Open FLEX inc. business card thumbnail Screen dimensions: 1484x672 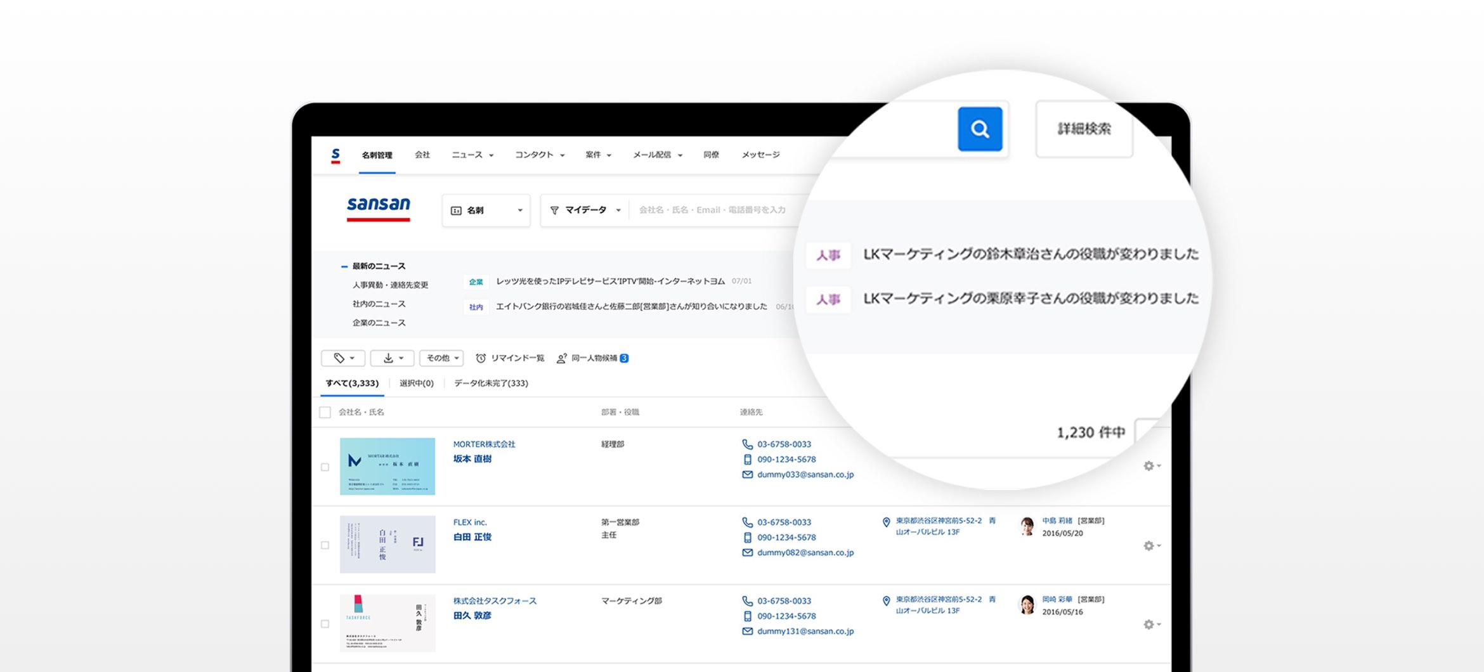tap(387, 545)
